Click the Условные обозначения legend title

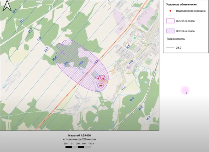181,5
